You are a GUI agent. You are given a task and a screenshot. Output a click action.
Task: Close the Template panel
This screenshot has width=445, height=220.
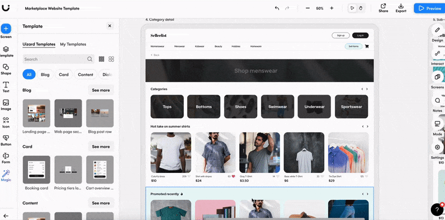[110, 26]
